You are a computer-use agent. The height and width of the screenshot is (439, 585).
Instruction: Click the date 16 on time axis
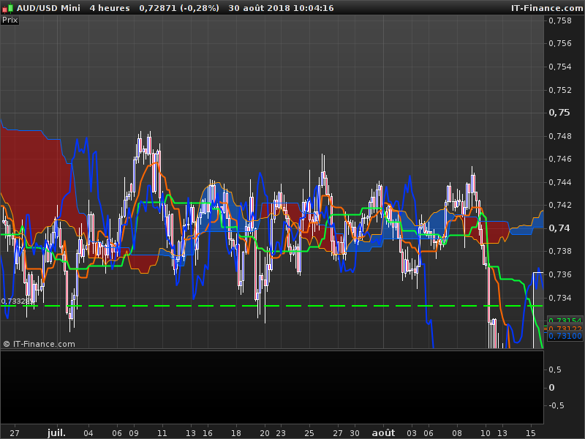pyautogui.click(x=208, y=433)
